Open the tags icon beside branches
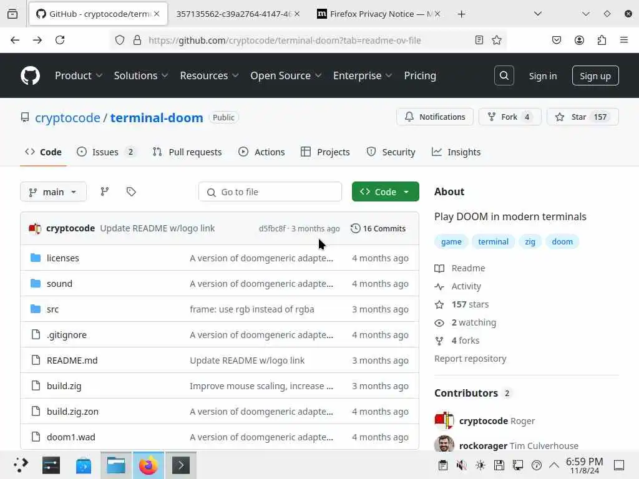The height and width of the screenshot is (479, 639). (131, 191)
